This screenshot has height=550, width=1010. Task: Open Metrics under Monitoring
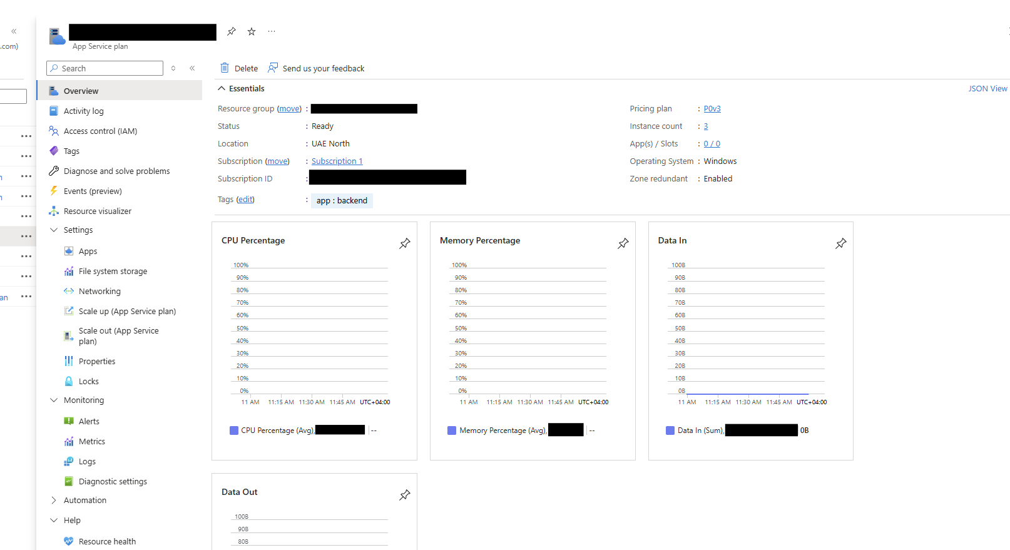click(91, 441)
